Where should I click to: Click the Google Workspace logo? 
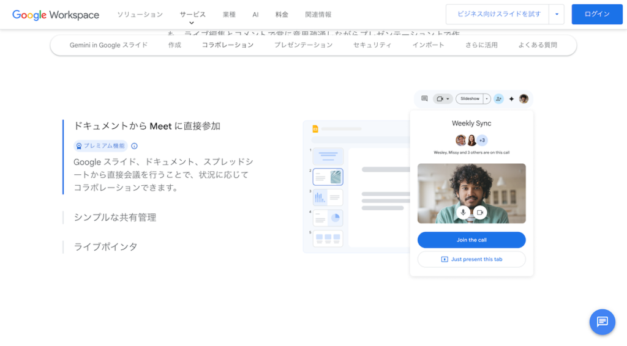coord(56,15)
